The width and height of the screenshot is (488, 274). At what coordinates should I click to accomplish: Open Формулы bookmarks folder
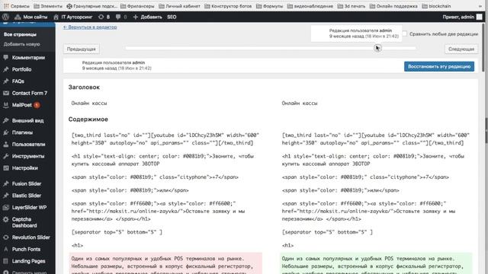(x=269, y=6)
